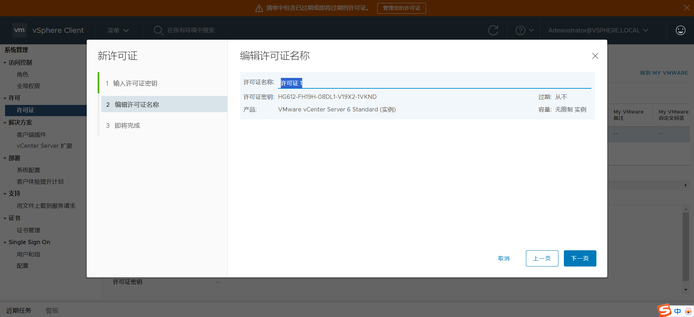Image resolution: width=694 pixels, height=317 pixels.
Task: Open vCenter Server 扩展 in sidebar
Action: (44, 146)
